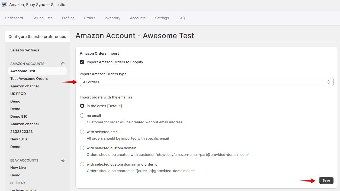The width and height of the screenshot is (340, 191).
Task: Select the in the order [Default] option
Action: [82, 106]
